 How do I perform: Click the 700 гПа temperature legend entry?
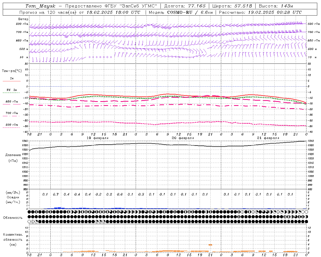tap(12, 113)
